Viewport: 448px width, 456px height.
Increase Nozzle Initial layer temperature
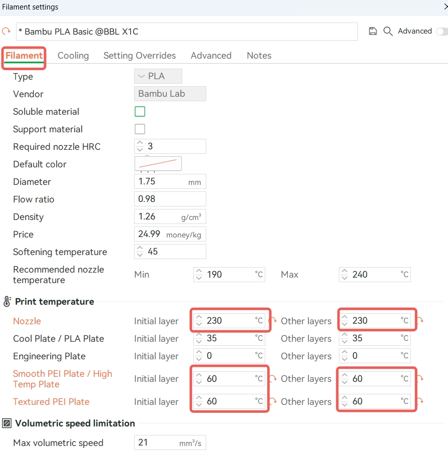(x=199, y=317)
